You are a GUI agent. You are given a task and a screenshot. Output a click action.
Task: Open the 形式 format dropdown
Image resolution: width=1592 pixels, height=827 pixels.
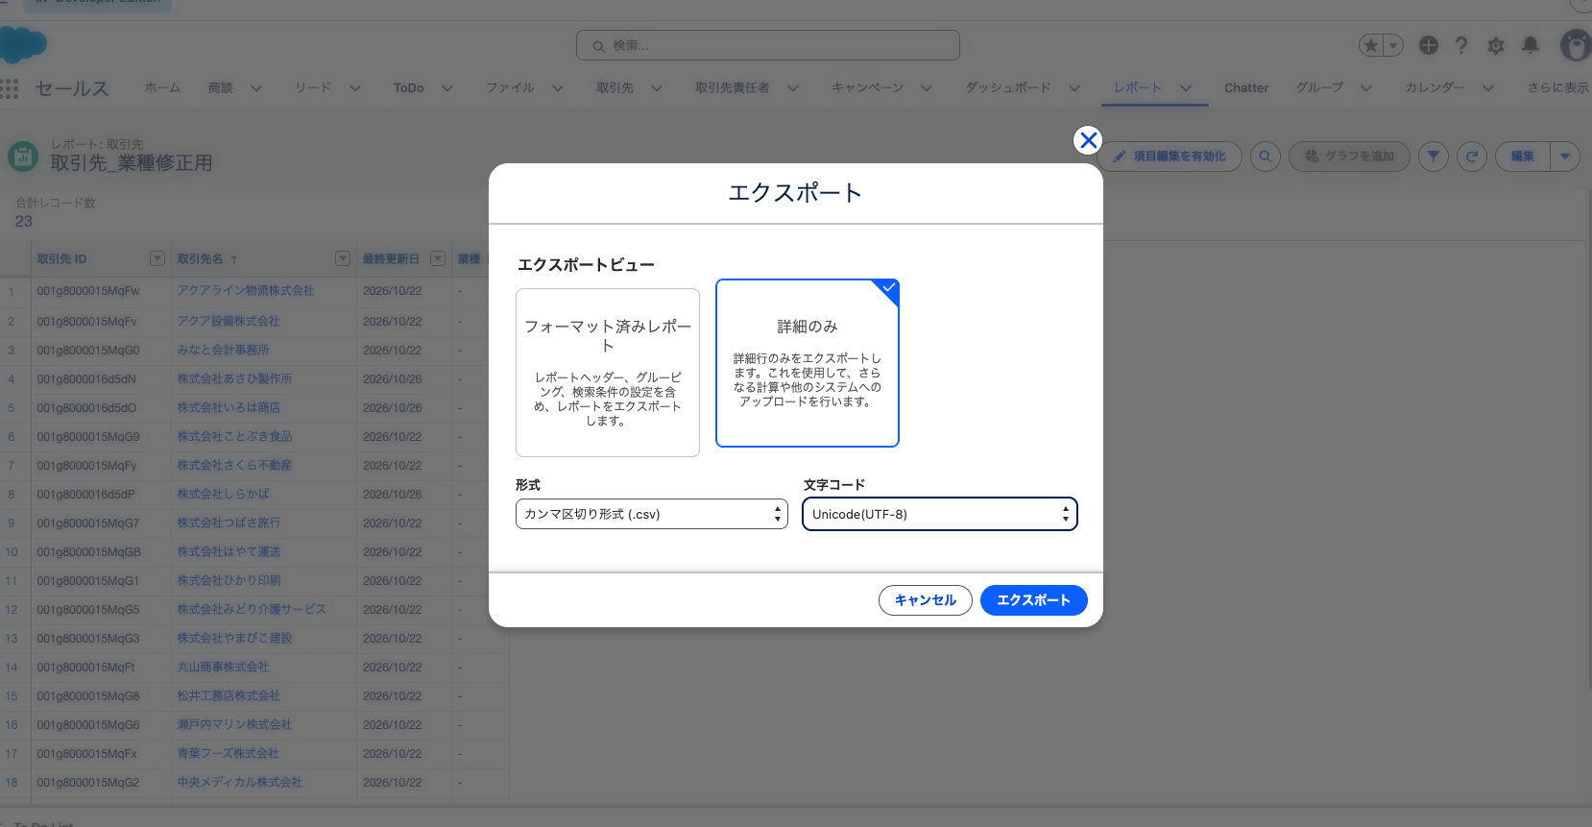652,514
